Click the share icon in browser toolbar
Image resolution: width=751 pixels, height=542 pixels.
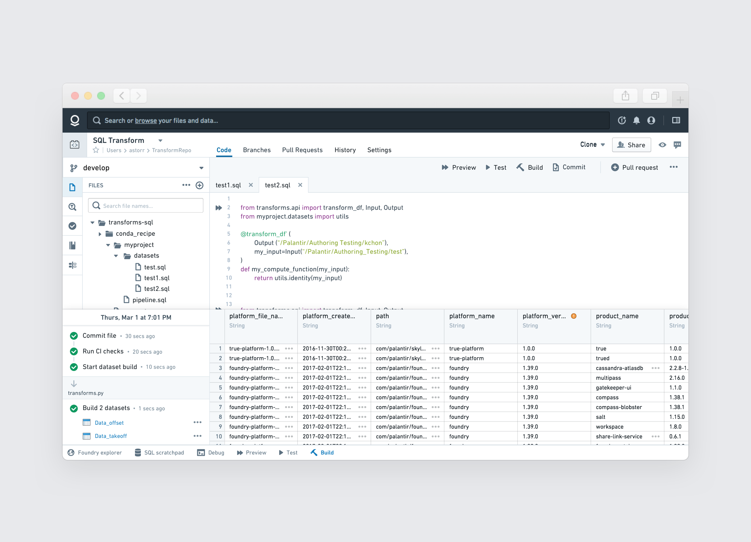pyautogui.click(x=625, y=96)
